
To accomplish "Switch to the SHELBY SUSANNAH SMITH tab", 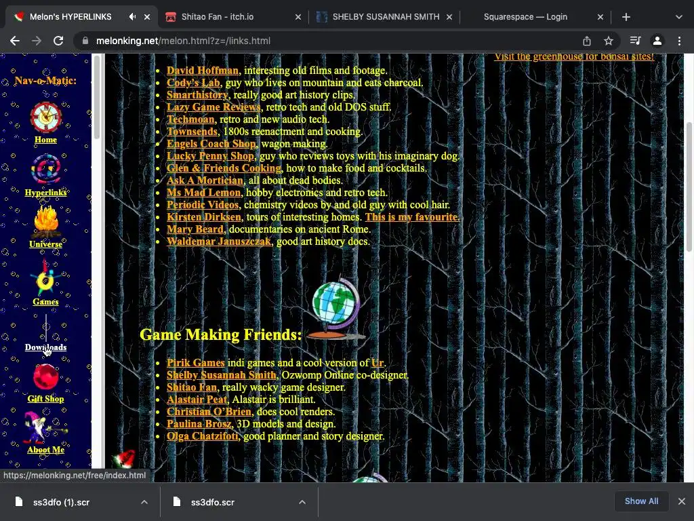I will (x=385, y=17).
